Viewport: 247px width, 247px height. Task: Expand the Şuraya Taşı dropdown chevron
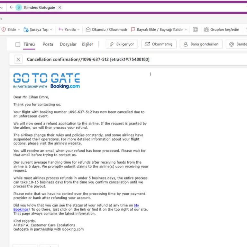tap(51, 30)
